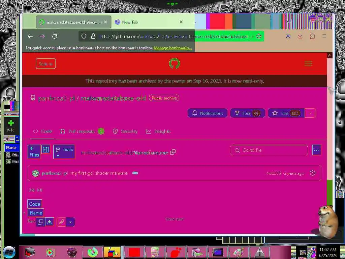Screen dimensions: 345x259
Task: Fork the repository
Action: point(248,113)
